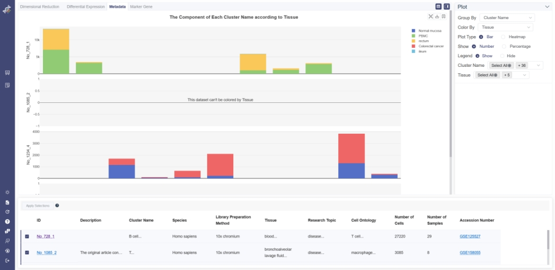Open the question mark help icon in sidebar
Viewport: 555px width, 270px height.
click(7, 221)
